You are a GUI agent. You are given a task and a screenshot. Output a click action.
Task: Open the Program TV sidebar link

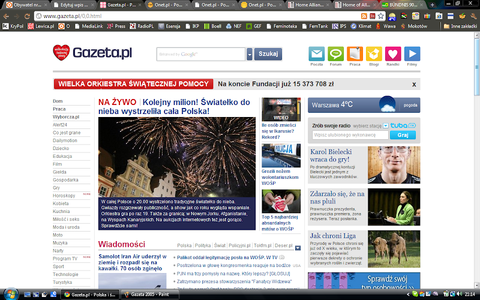[x=65, y=259]
